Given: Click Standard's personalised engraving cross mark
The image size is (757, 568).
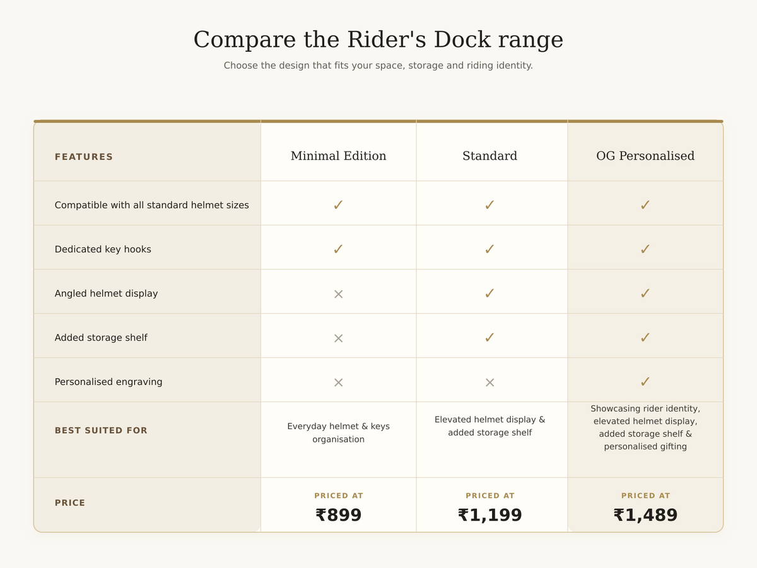Looking at the screenshot, I should 490,382.
